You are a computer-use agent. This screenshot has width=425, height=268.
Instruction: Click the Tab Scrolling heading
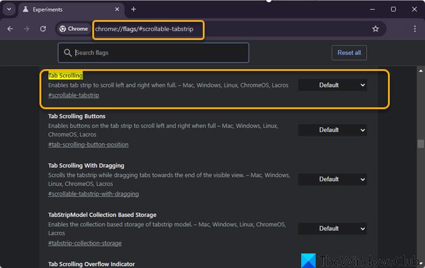tap(66, 76)
